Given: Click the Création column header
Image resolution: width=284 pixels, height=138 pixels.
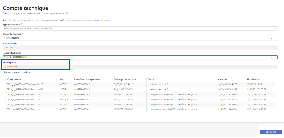Looking at the screenshot, I should click(x=222, y=79).
